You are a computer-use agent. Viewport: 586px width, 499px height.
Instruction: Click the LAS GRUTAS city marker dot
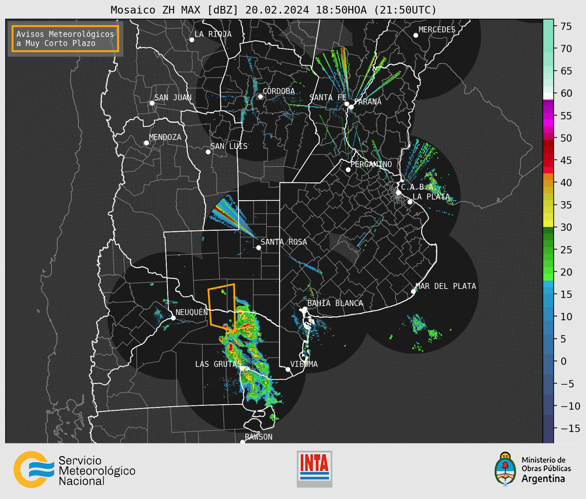point(242,368)
